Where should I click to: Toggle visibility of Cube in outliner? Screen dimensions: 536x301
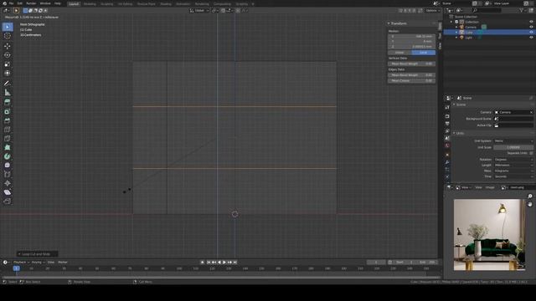coord(531,32)
